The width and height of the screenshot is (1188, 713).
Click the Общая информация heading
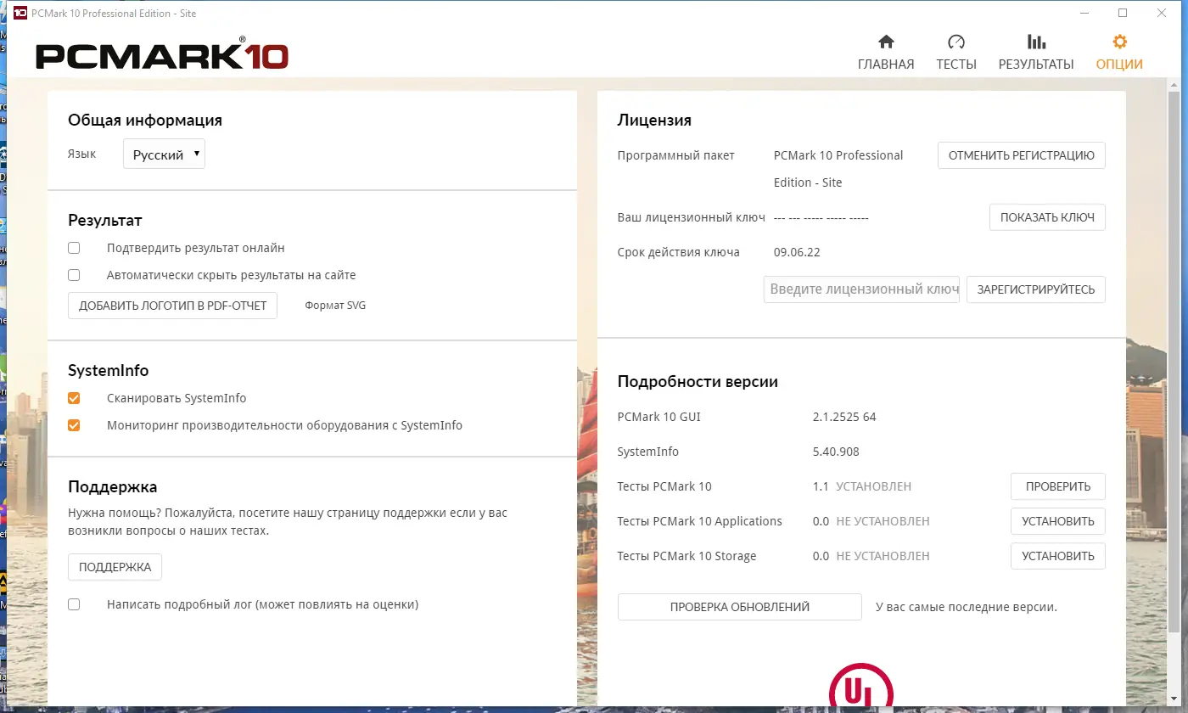pos(145,120)
